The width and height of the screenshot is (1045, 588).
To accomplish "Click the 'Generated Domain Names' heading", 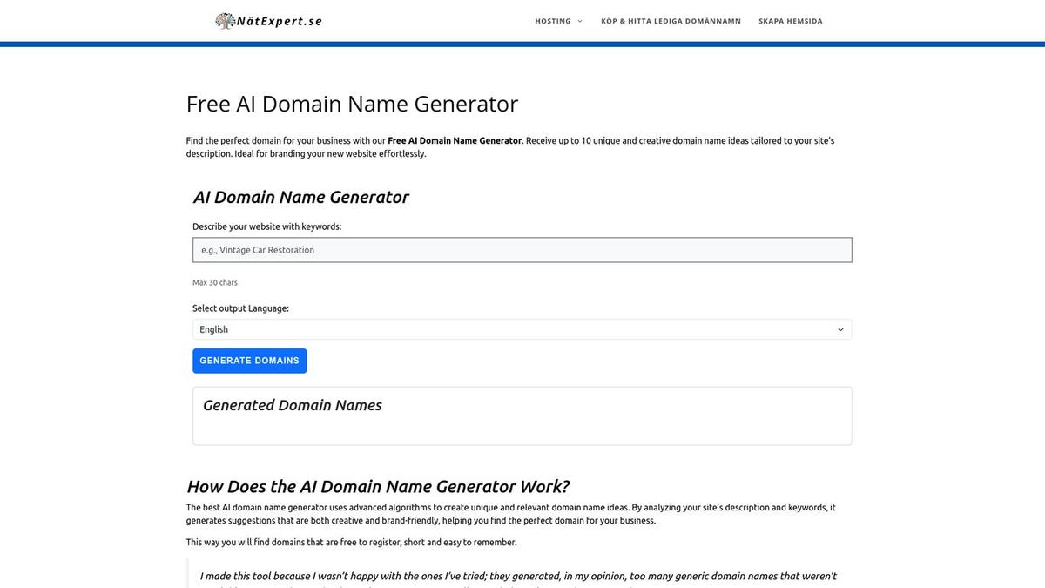I will [293, 405].
